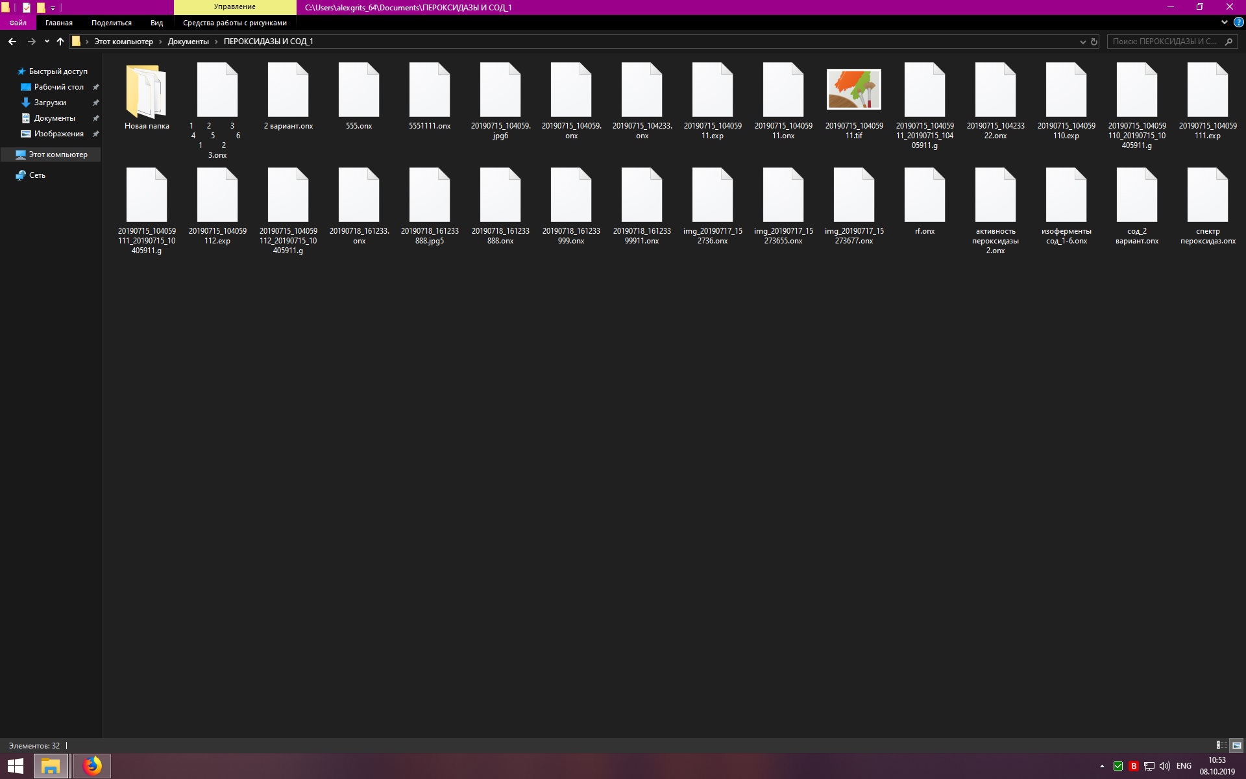Go back with the Back arrow
This screenshot has width=1246, height=779.
12,42
